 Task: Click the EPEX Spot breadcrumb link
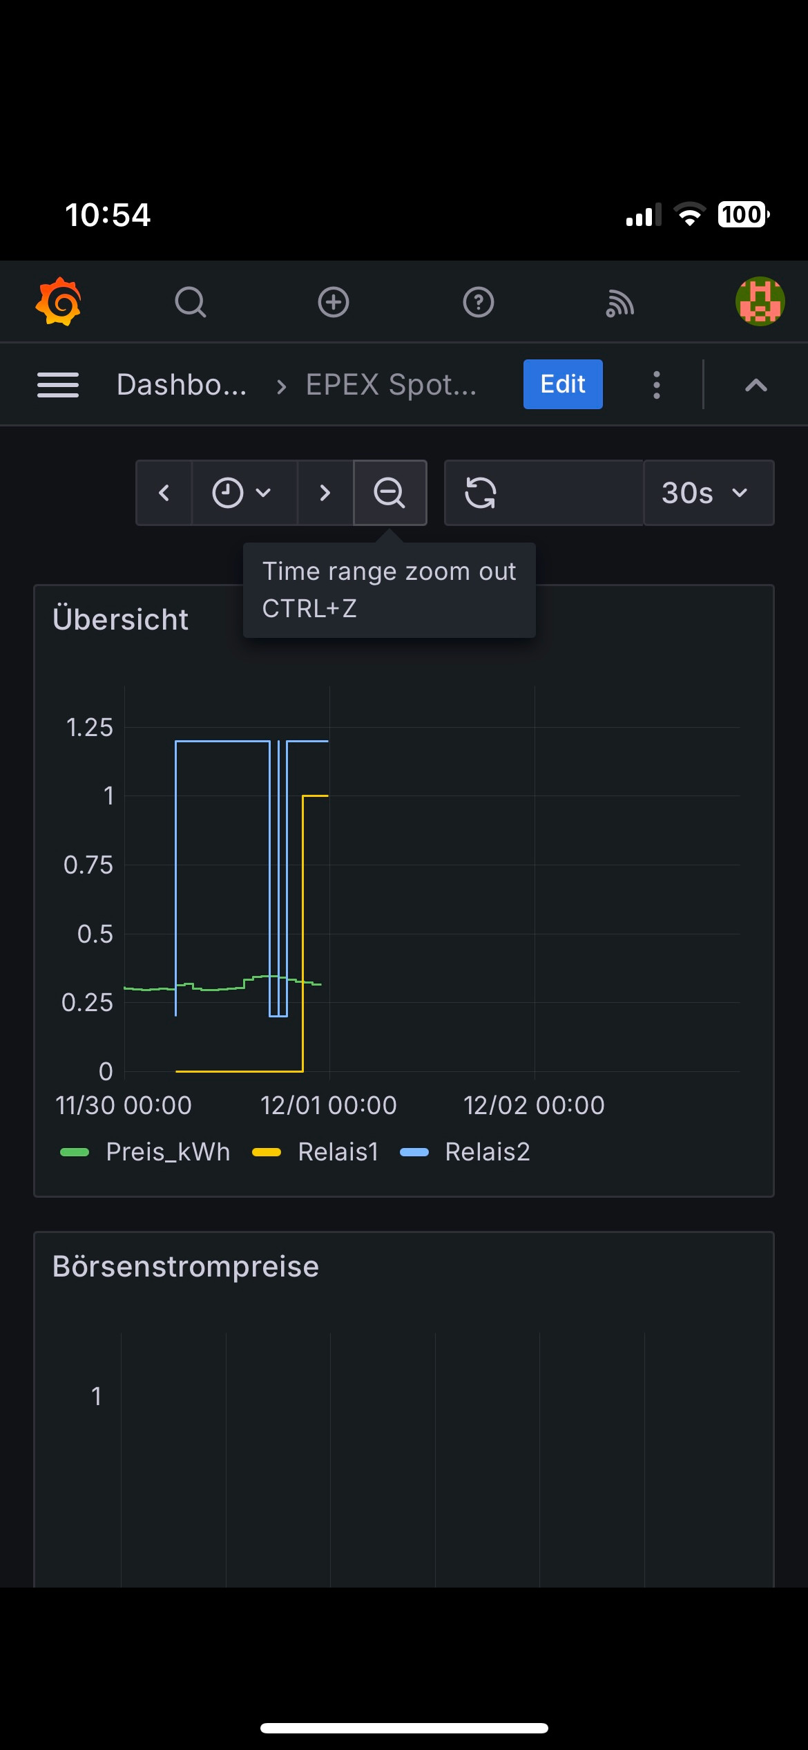(x=391, y=385)
